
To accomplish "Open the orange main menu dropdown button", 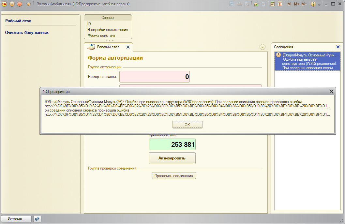I will (12, 4).
